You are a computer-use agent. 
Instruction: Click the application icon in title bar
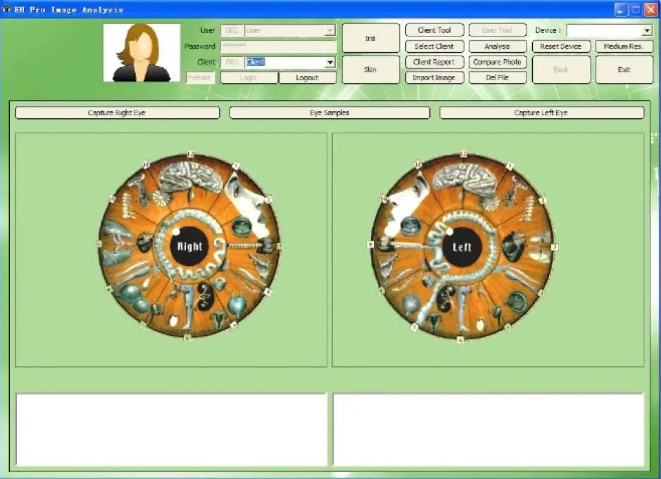[x=6, y=9]
